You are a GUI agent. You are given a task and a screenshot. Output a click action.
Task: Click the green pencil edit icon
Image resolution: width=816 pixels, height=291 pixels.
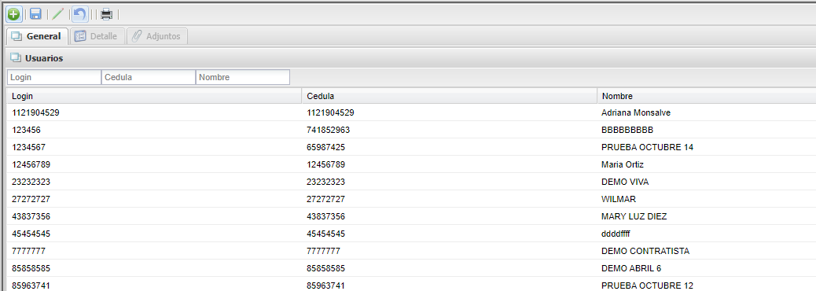click(57, 14)
